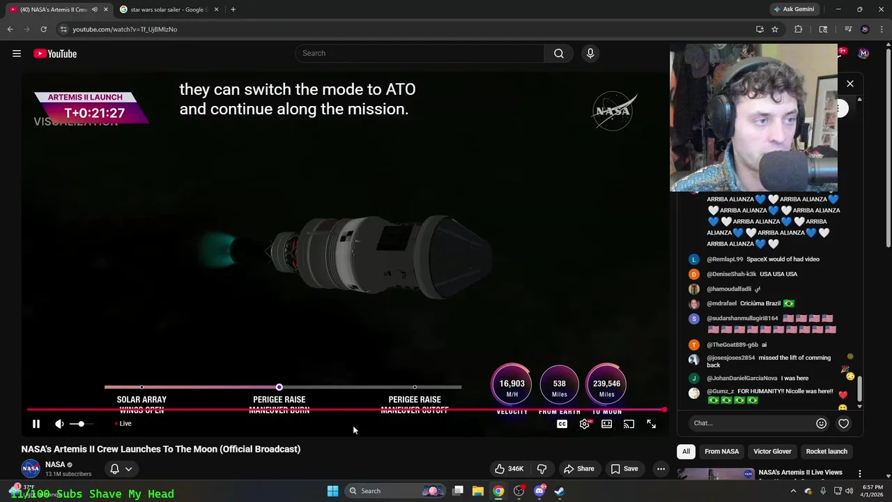
Task: Open a new browser tab
Action: coord(233,9)
